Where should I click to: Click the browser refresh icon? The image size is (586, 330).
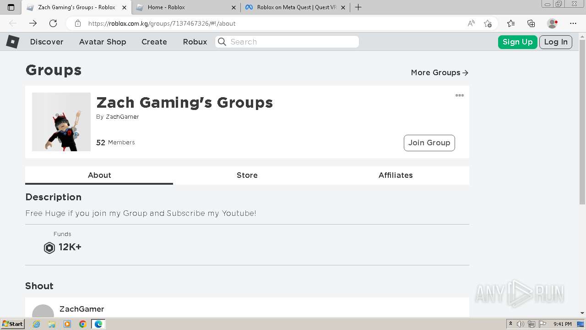(x=53, y=23)
